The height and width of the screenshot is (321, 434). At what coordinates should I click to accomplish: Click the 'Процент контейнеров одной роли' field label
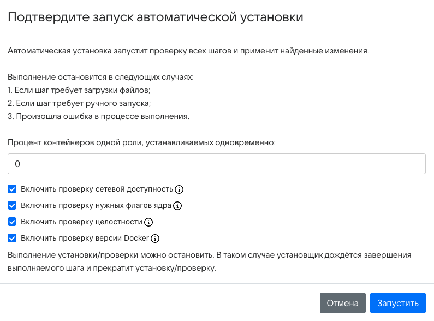pos(142,142)
